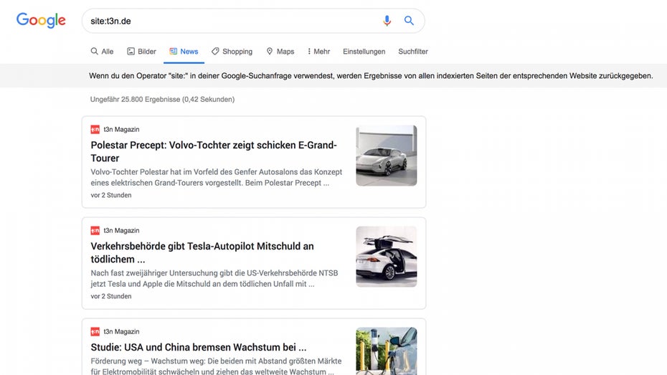Open Studie: USA und China article headline
The image size is (667, 375).
click(198, 347)
